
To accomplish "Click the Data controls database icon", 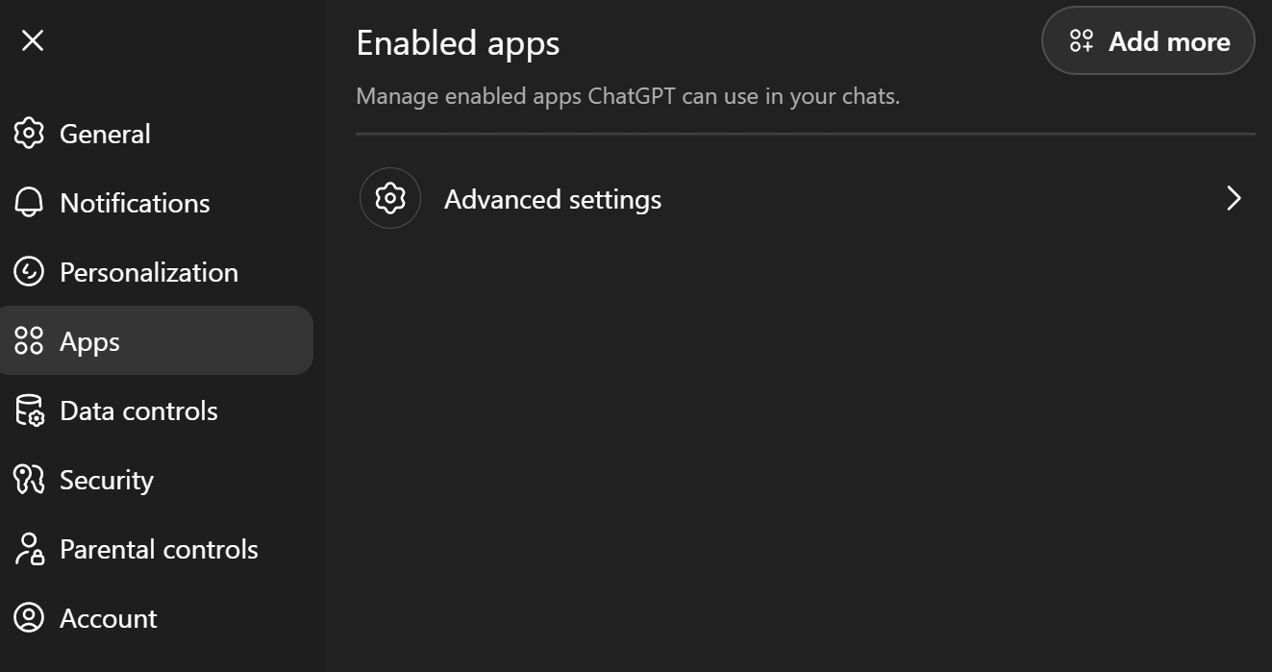I will click(29, 411).
